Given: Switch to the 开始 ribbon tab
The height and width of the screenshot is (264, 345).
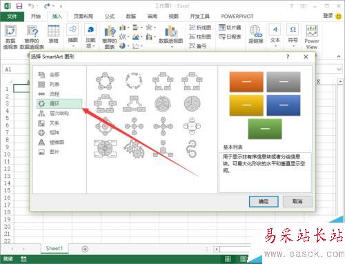Looking at the screenshot, I should pos(36,17).
